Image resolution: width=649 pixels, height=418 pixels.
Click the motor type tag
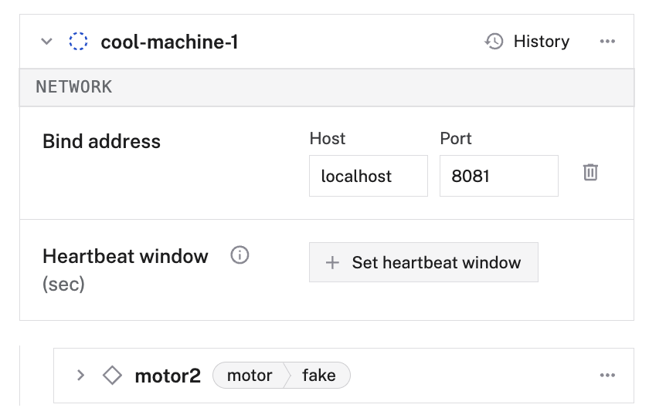(x=250, y=376)
